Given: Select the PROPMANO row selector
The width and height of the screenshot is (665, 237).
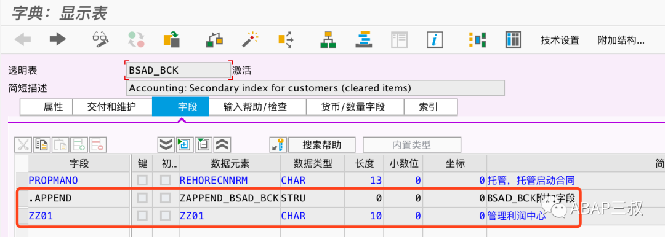Looking at the screenshot, I should 22,181.
